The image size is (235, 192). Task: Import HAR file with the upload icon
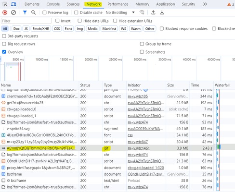pos(153,12)
